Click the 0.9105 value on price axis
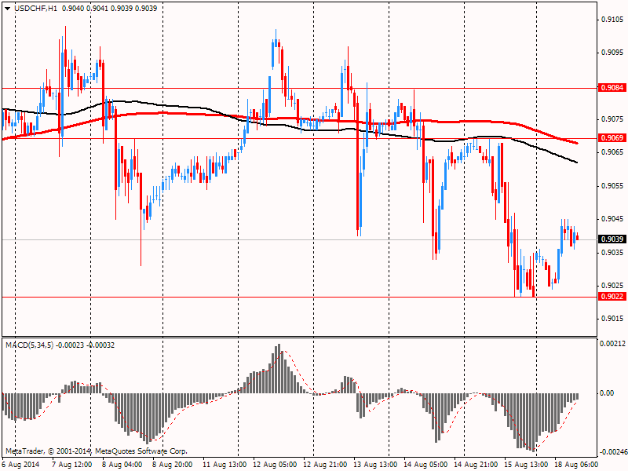The image size is (628, 471). (x=612, y=20)
